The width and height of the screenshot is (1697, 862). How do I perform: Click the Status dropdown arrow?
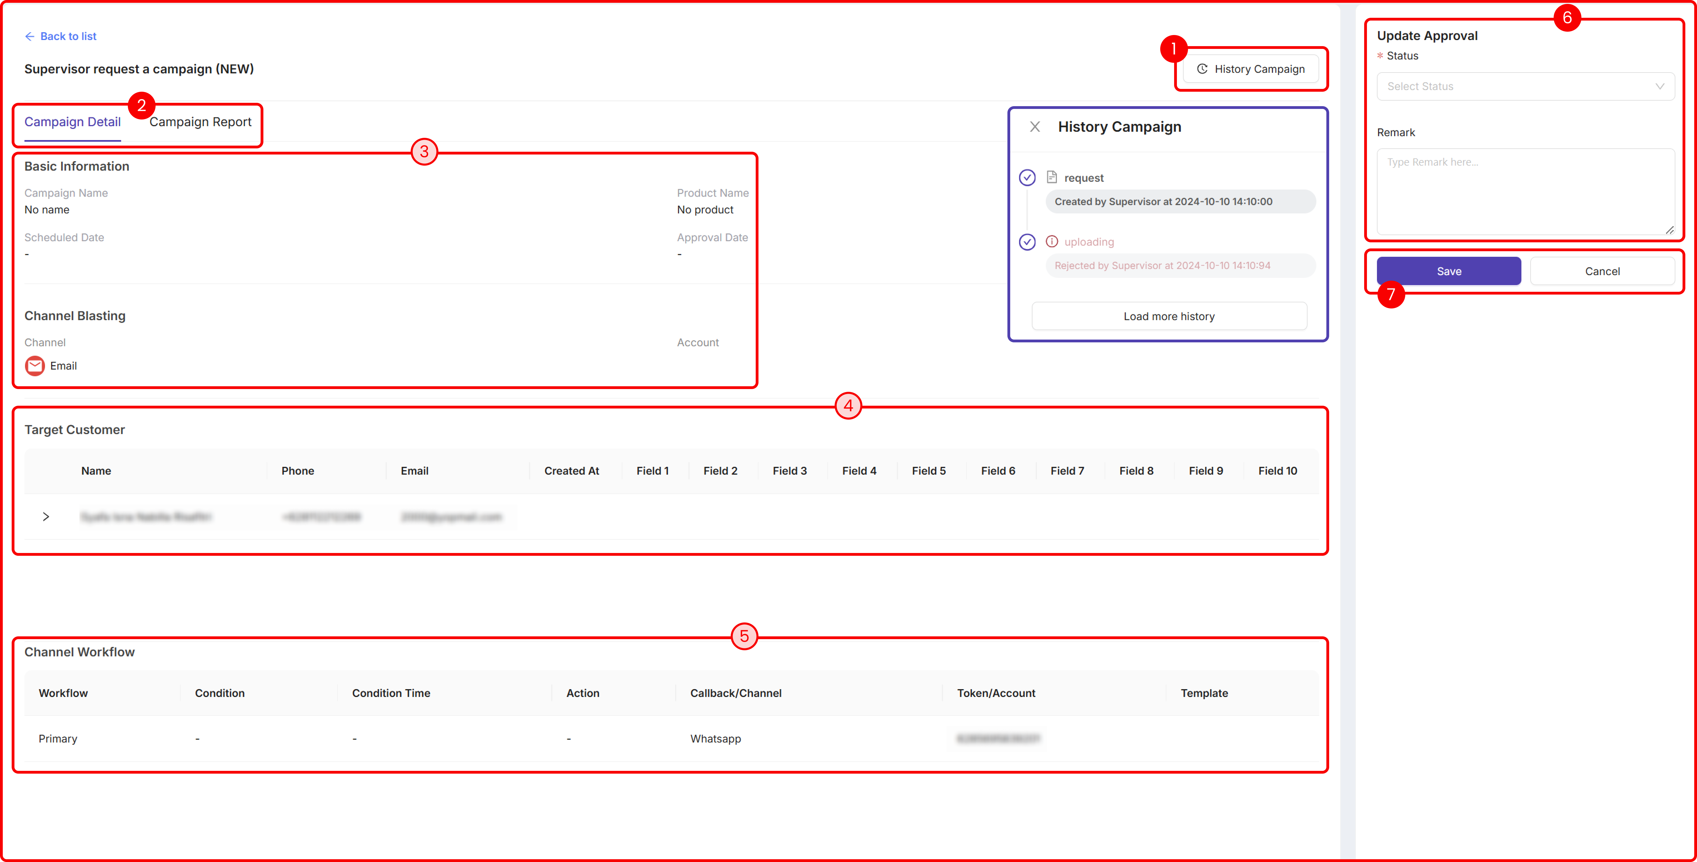[x=1660, y=86]
